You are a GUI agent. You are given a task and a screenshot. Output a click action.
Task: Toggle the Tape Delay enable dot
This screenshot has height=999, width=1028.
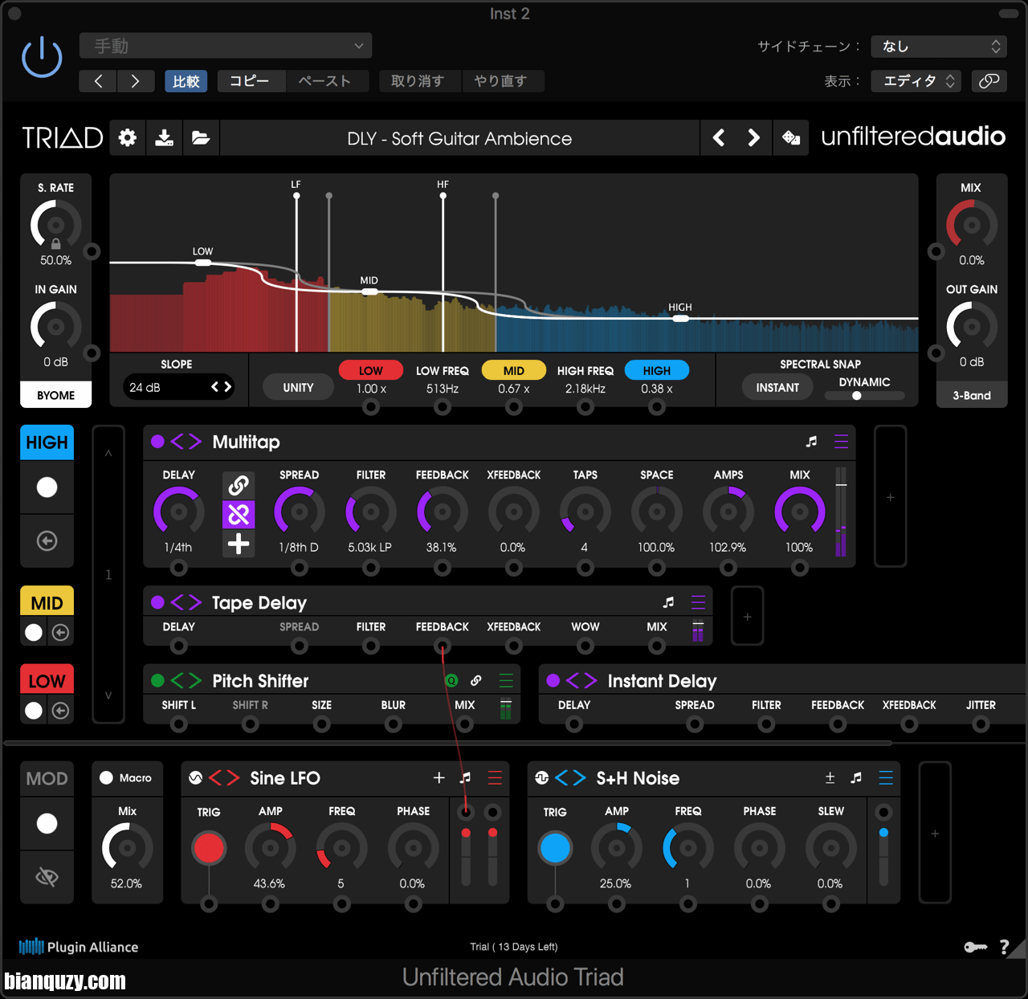[x=157, y=602]
